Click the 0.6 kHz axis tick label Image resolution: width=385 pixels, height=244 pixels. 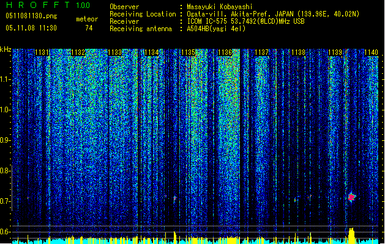tap(5, 232)
